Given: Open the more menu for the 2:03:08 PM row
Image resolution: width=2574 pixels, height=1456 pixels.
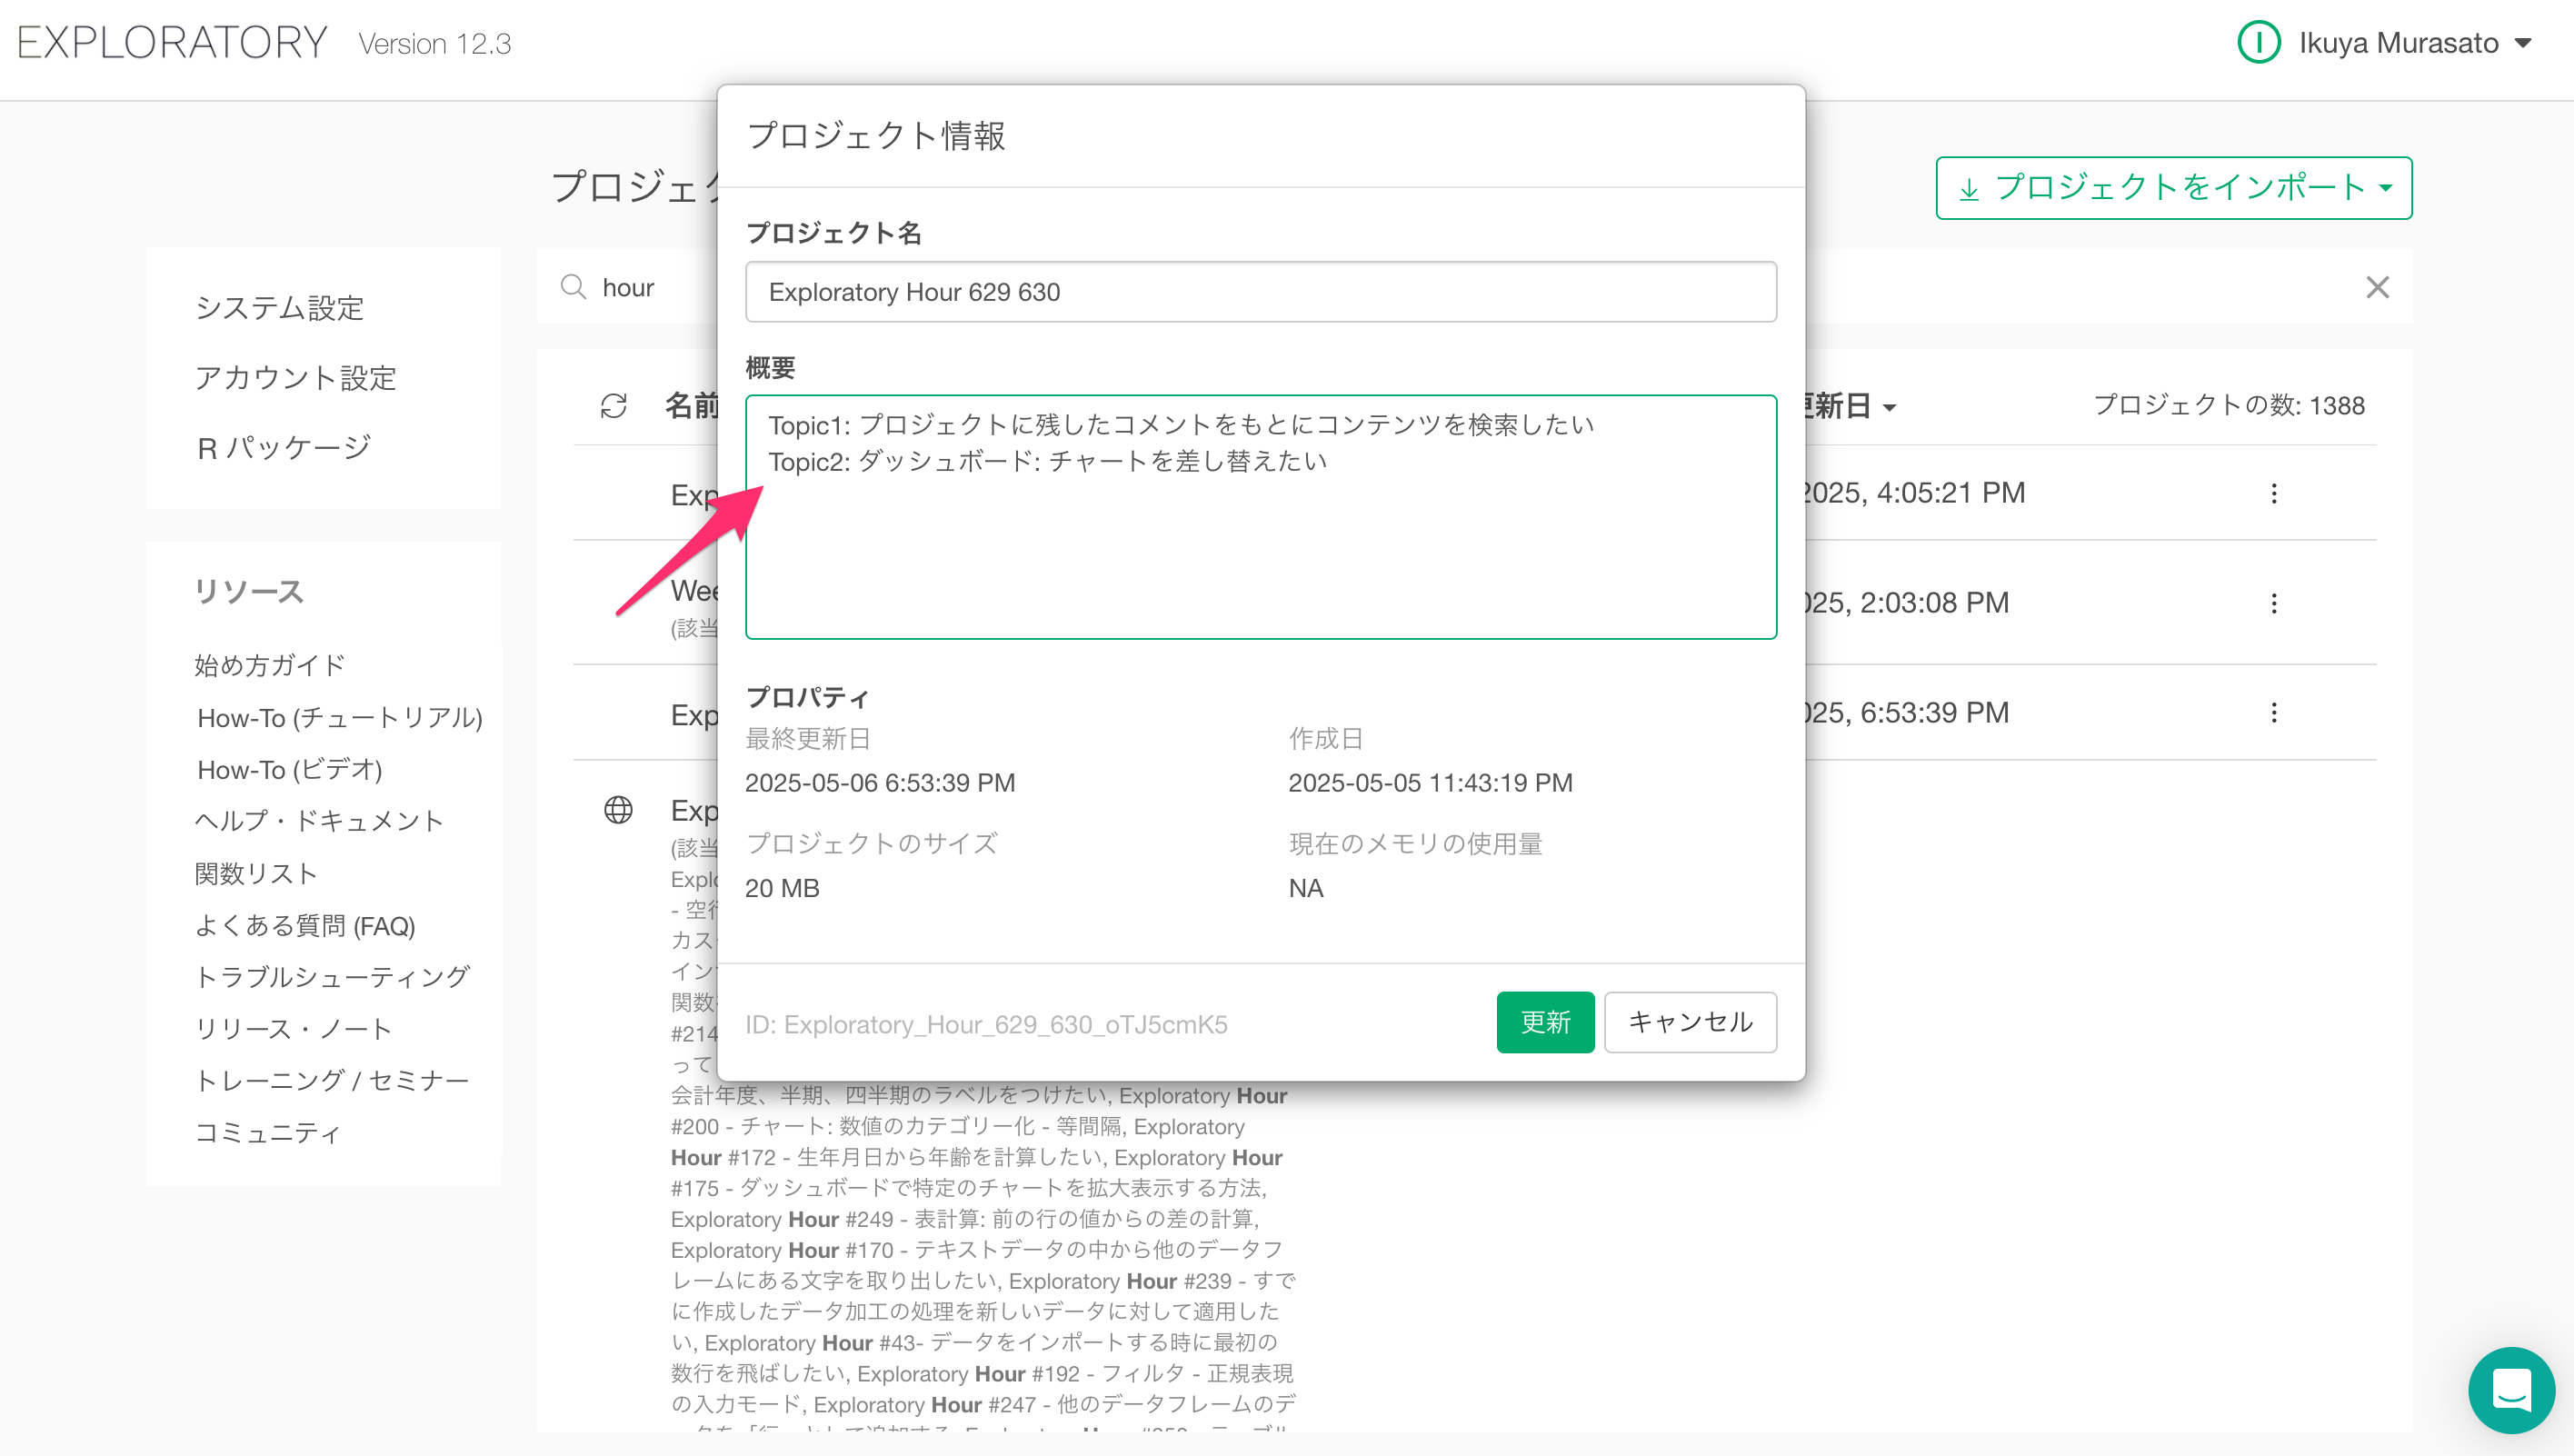Looking at the screenshot, I should (2273, 603).
